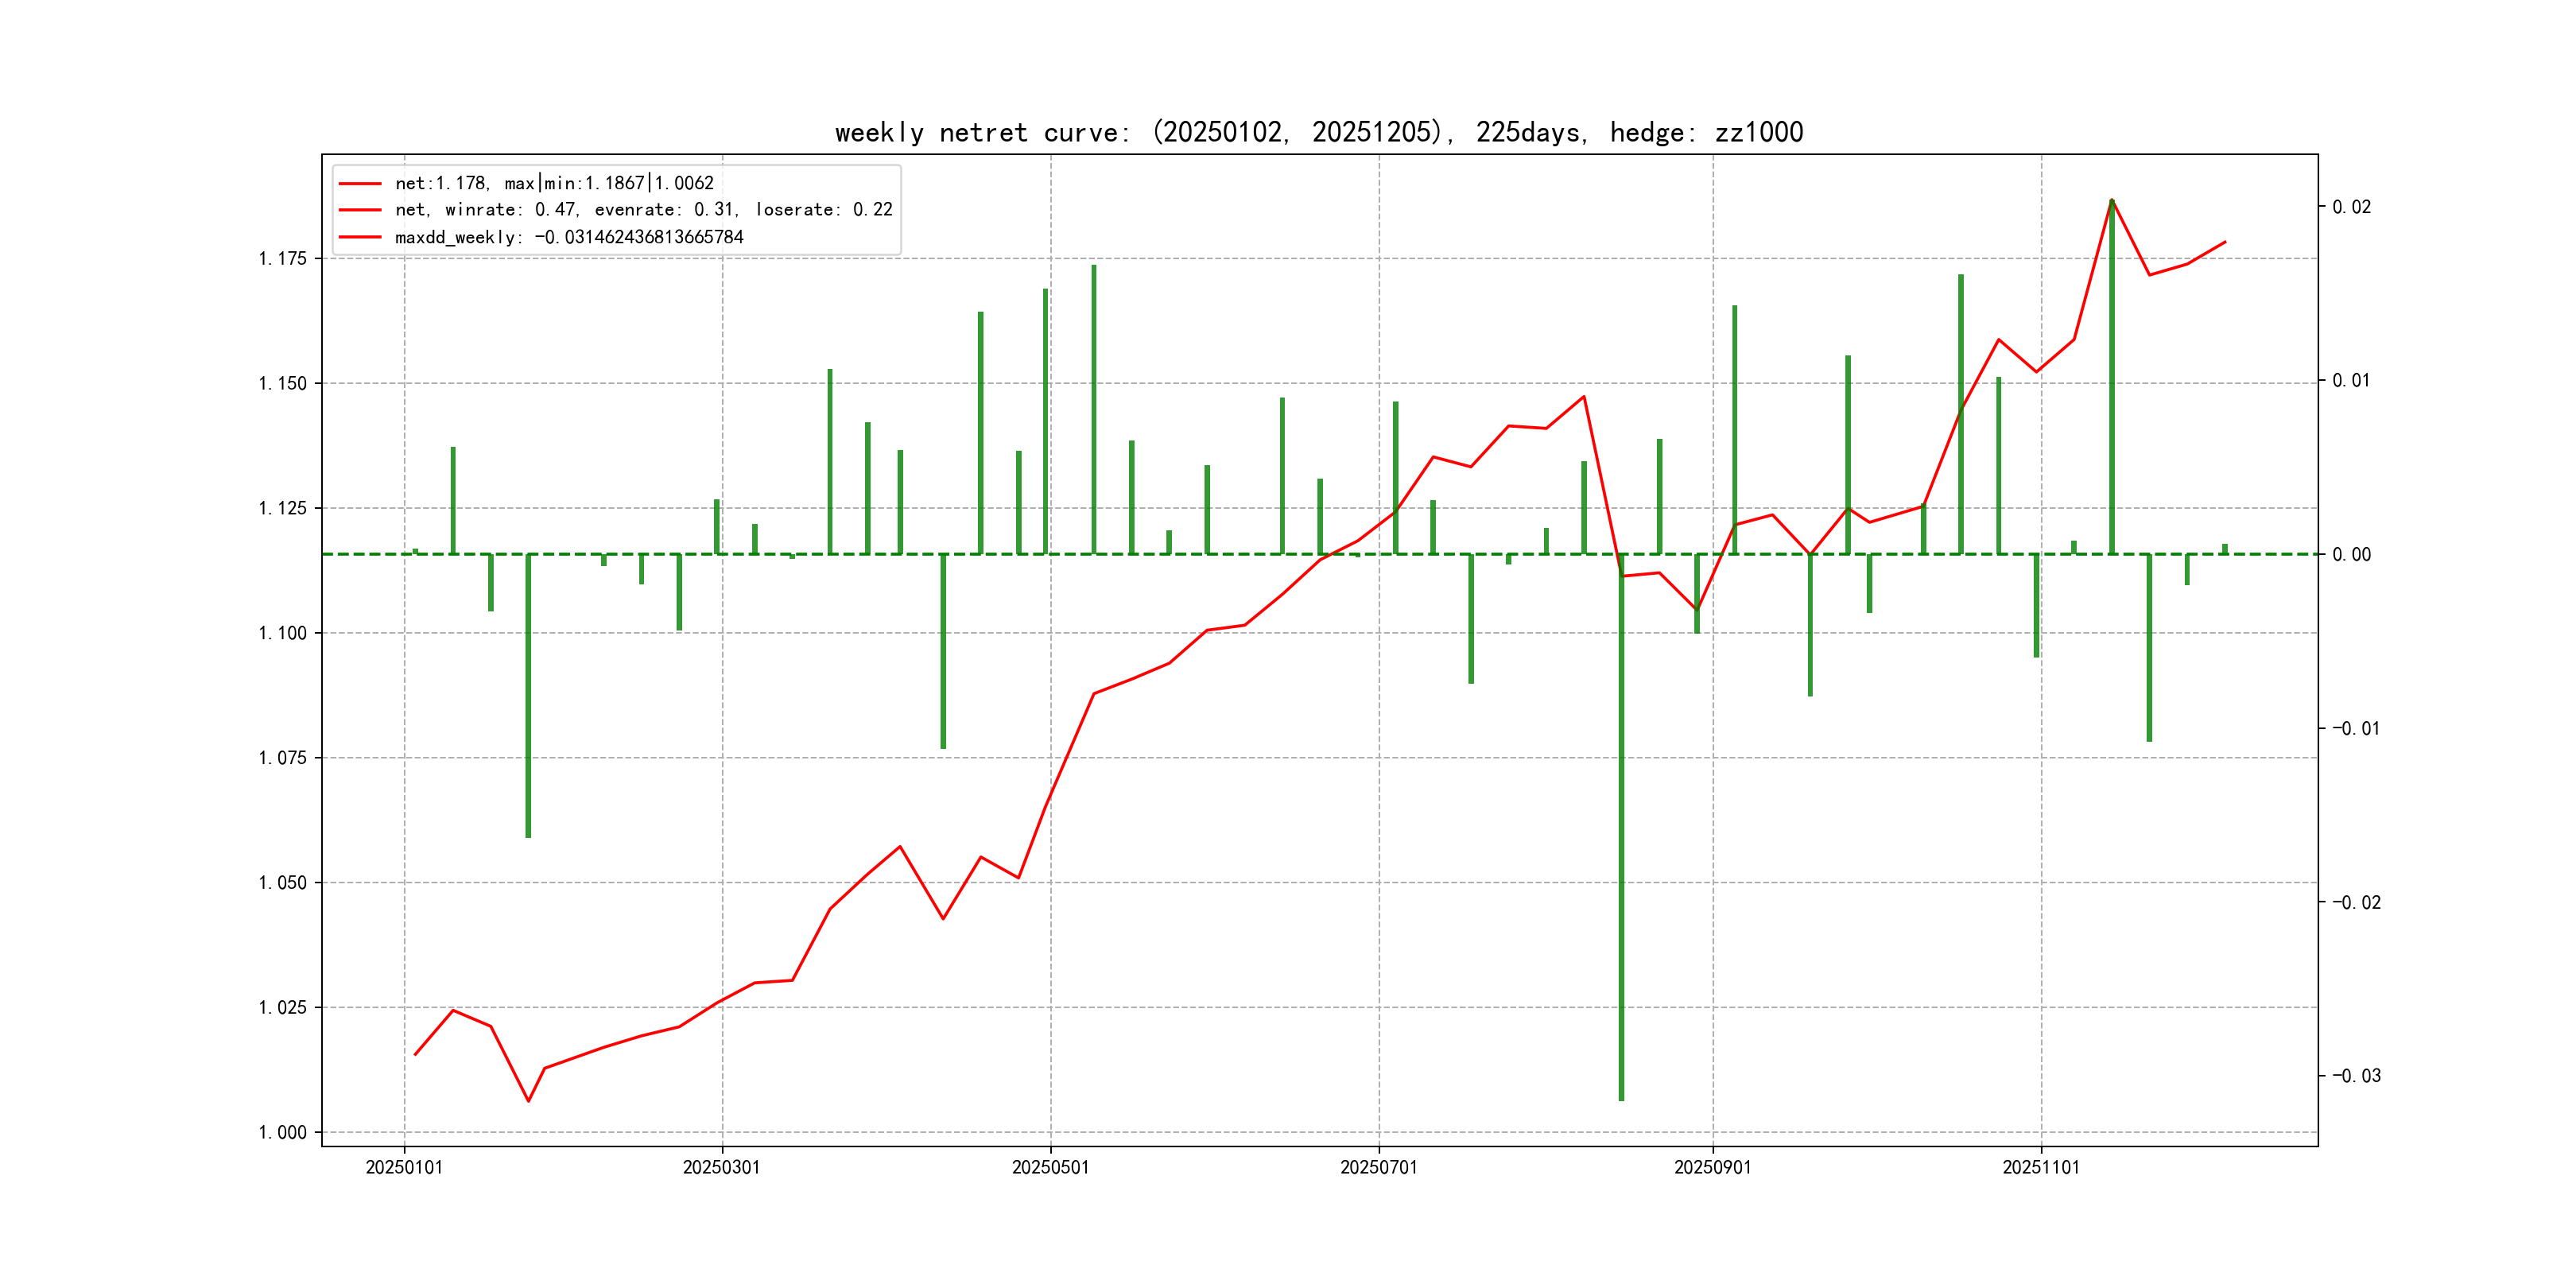Click the highest peak of red curve
This screenshot has height=1288, width=2576.
pyautogui.click(x=2112, y=201)
